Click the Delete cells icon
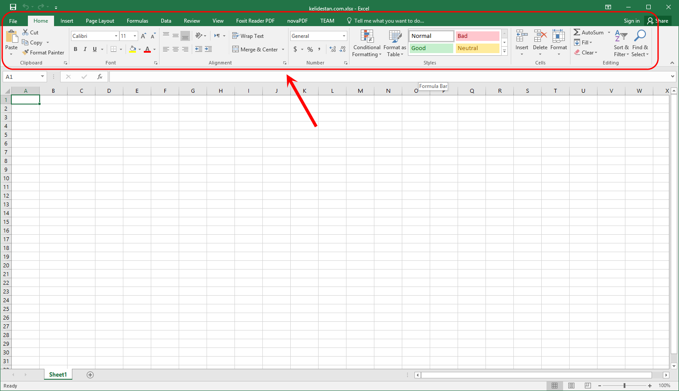This screenshot has height=391, width=679. [540, 36]
